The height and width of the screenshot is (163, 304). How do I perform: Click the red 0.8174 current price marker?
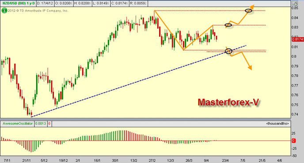pyautogui.click(x=298, y=39)
